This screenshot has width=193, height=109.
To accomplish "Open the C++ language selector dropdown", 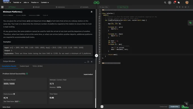I will point(104,7).
